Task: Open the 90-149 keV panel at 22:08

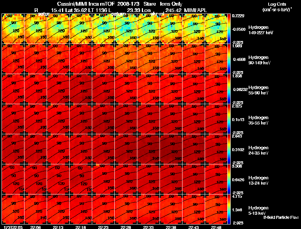Action: pos(35,59)
